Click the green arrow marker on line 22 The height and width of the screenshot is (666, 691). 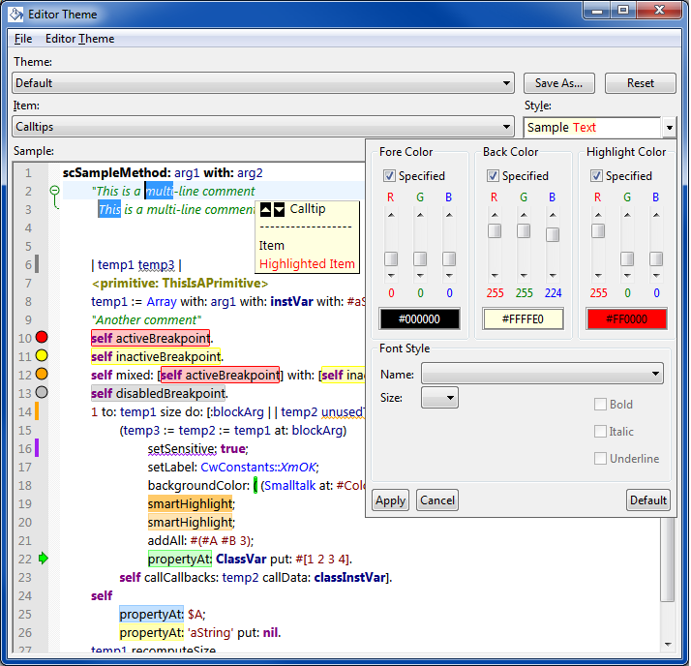click(x=42, y=559)
